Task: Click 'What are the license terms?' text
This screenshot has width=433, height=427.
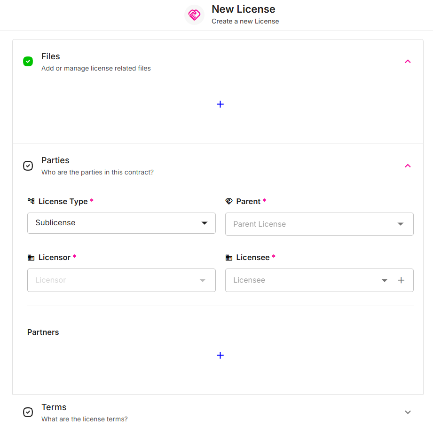Action: click(85, 419)
